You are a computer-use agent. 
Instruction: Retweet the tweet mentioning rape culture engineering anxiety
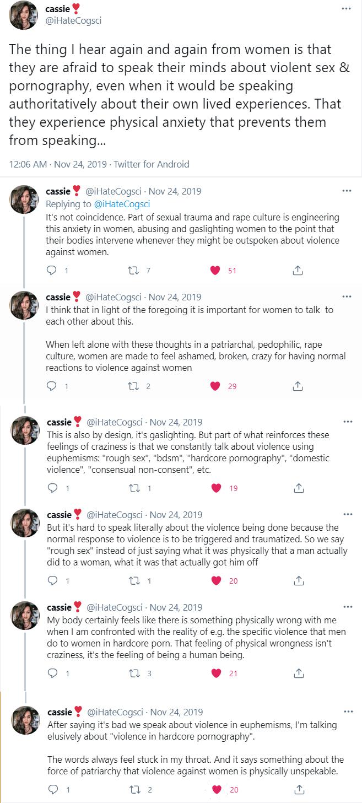pyautogui.click(x=133, y=270)
